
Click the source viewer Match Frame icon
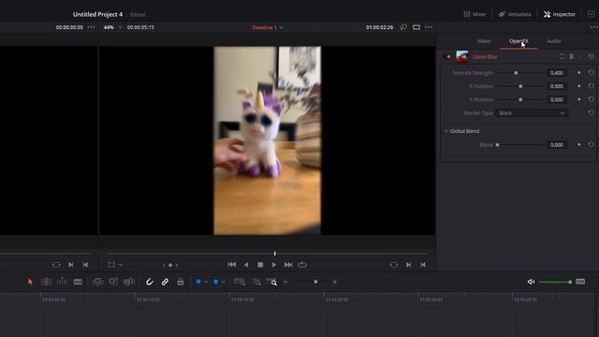[56, 265]
